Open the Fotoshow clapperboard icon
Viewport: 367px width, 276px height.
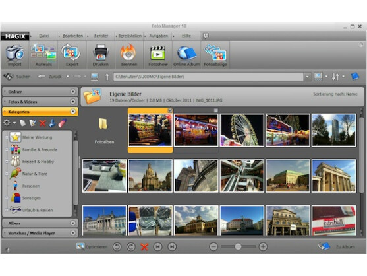157,53
